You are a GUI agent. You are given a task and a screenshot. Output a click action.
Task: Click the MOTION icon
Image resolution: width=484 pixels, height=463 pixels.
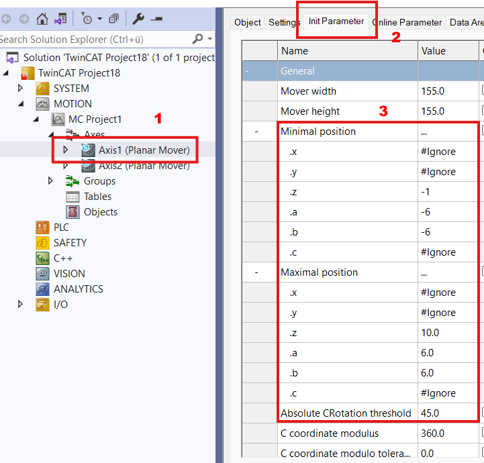coord(42,104)
